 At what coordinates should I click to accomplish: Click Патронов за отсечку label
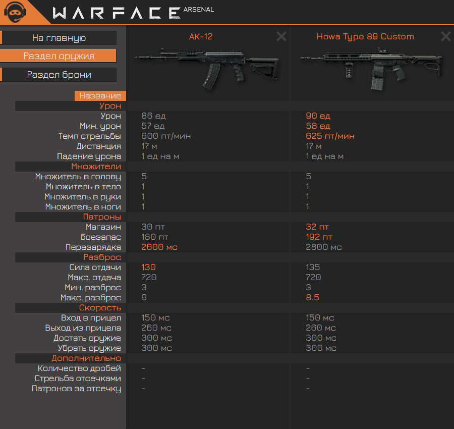77,389
